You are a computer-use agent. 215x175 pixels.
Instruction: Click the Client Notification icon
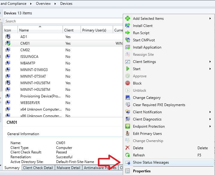pyautogui.click(x=128, y=112)
